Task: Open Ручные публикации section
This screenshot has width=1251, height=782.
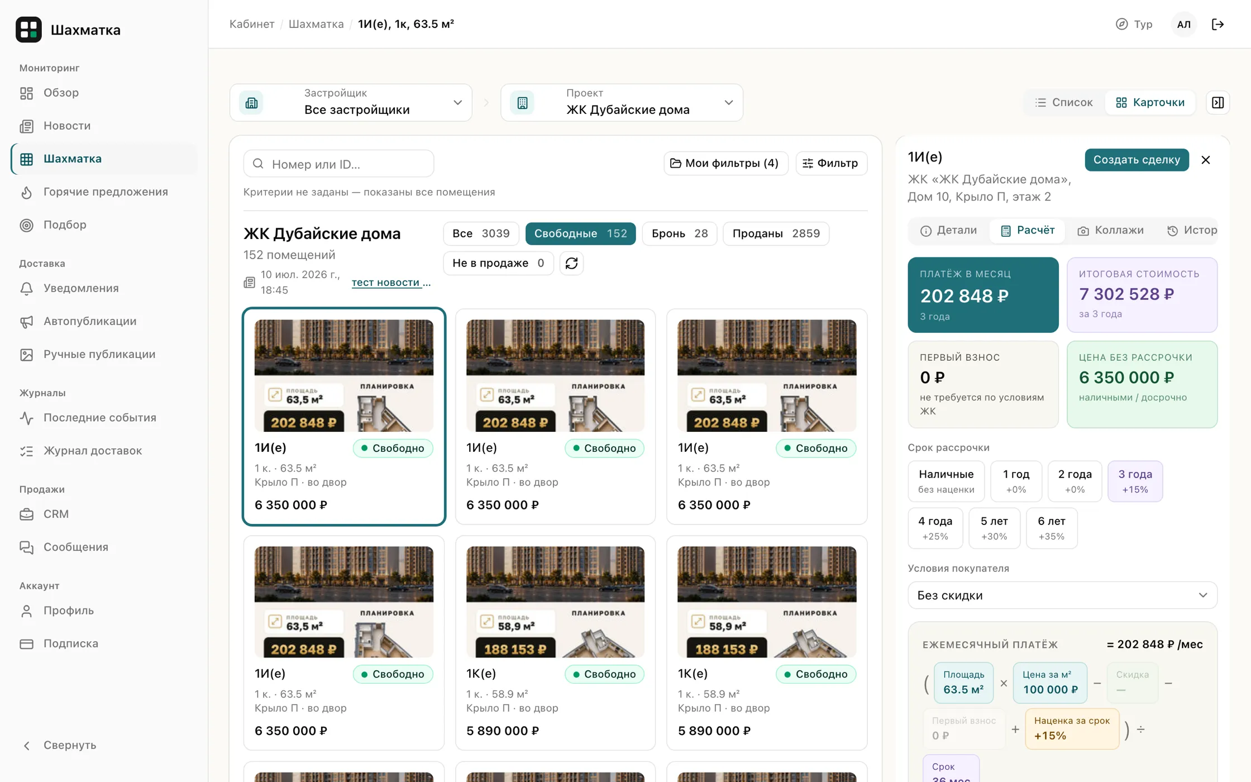Action: [x=104, y=354]
